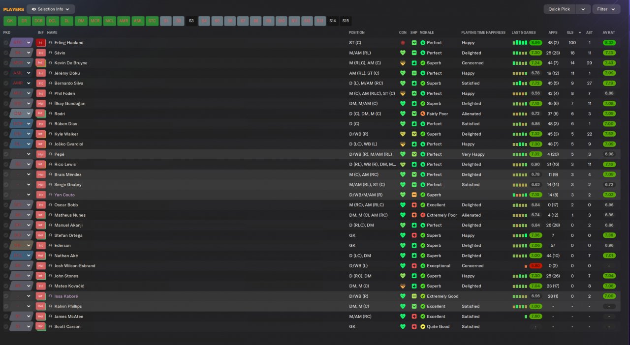Click Josh Wilson-Esbrand's Exceptional morale icon

[423, 266]
